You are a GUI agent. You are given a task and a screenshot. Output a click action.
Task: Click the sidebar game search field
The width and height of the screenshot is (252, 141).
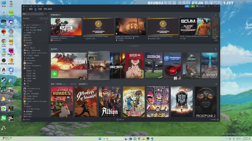[33, 22]
